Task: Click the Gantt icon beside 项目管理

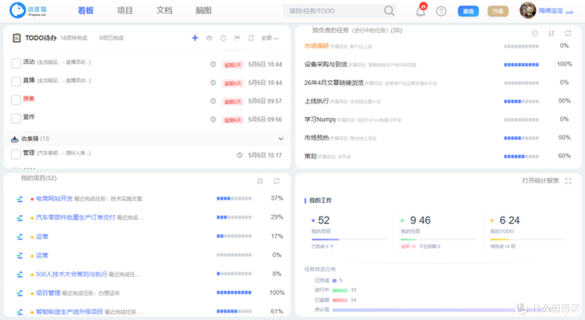Action: click(x=20, y=293)
